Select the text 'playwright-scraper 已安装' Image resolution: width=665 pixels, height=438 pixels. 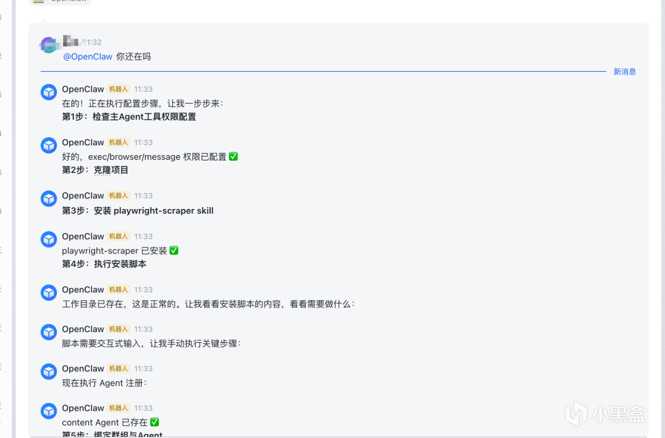coord(114,250)
